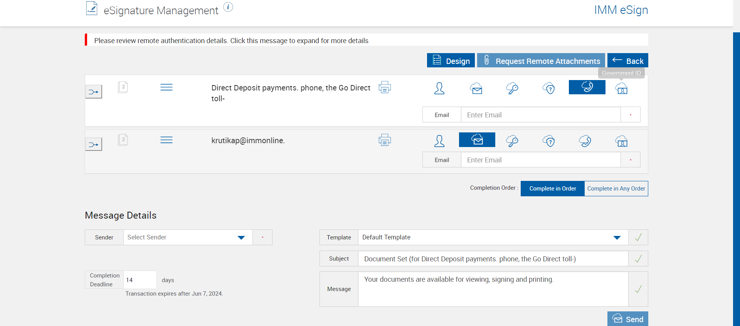Click the security question shield in second row
Screen dimensions: 740x326
548,141
